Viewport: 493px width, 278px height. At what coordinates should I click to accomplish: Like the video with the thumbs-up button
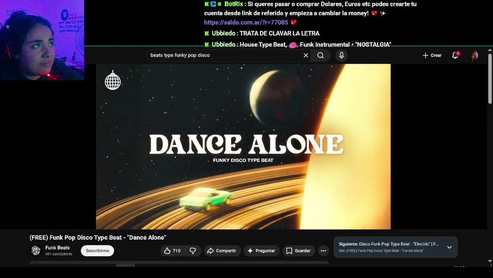(172, 251)
